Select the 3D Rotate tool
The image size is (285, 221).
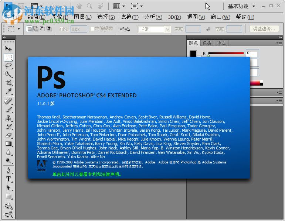point(9,206)
